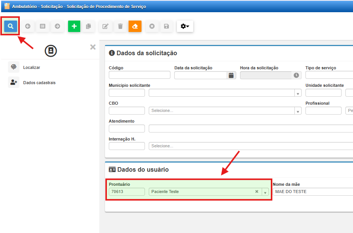Clear form with orange eraser button
Viewport: 353px width, 233px height.
coord(135,26)
